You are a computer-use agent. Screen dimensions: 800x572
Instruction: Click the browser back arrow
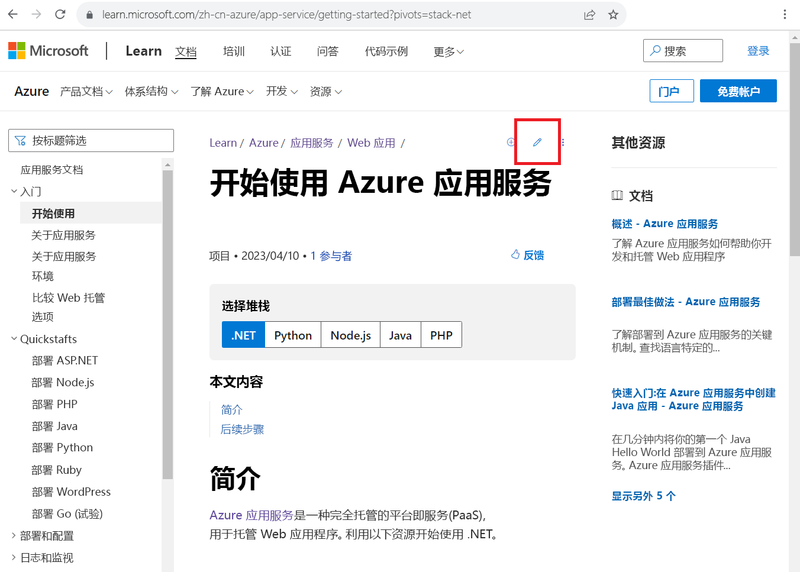click(x=12, y=14)
